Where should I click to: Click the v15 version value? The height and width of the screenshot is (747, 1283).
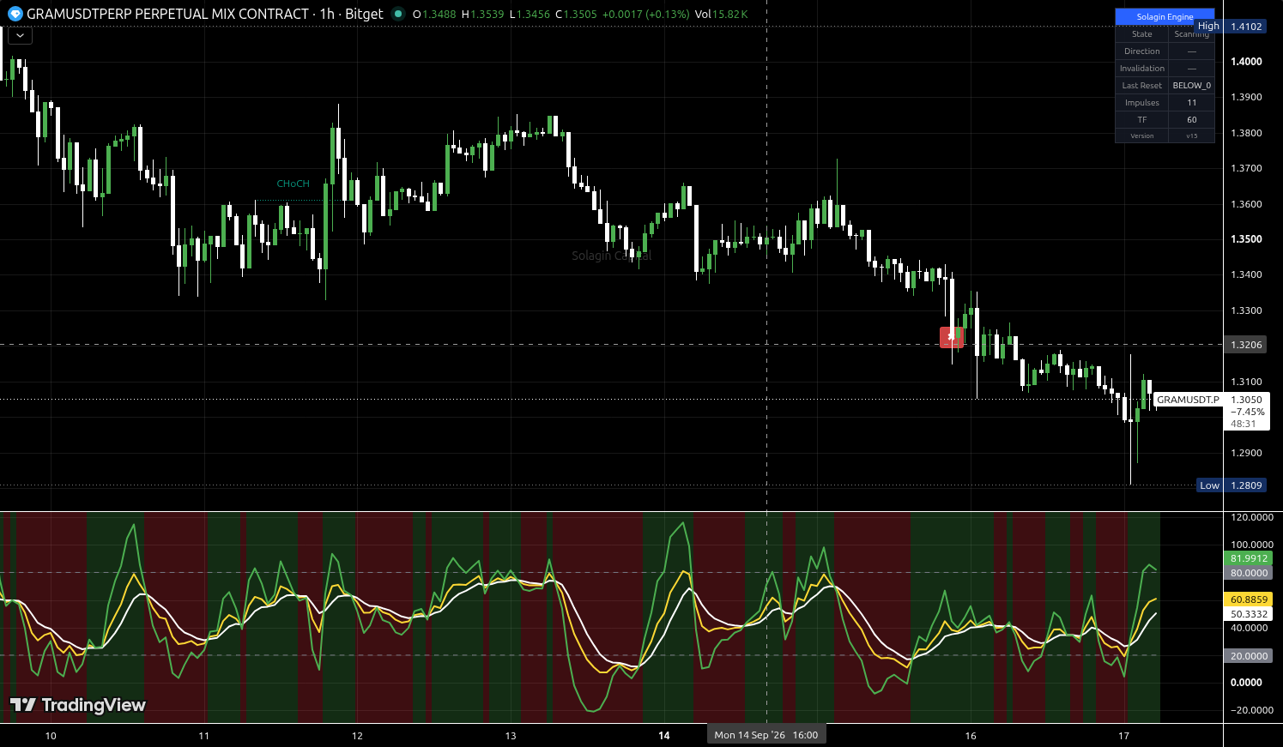(x=1192, y=136)
